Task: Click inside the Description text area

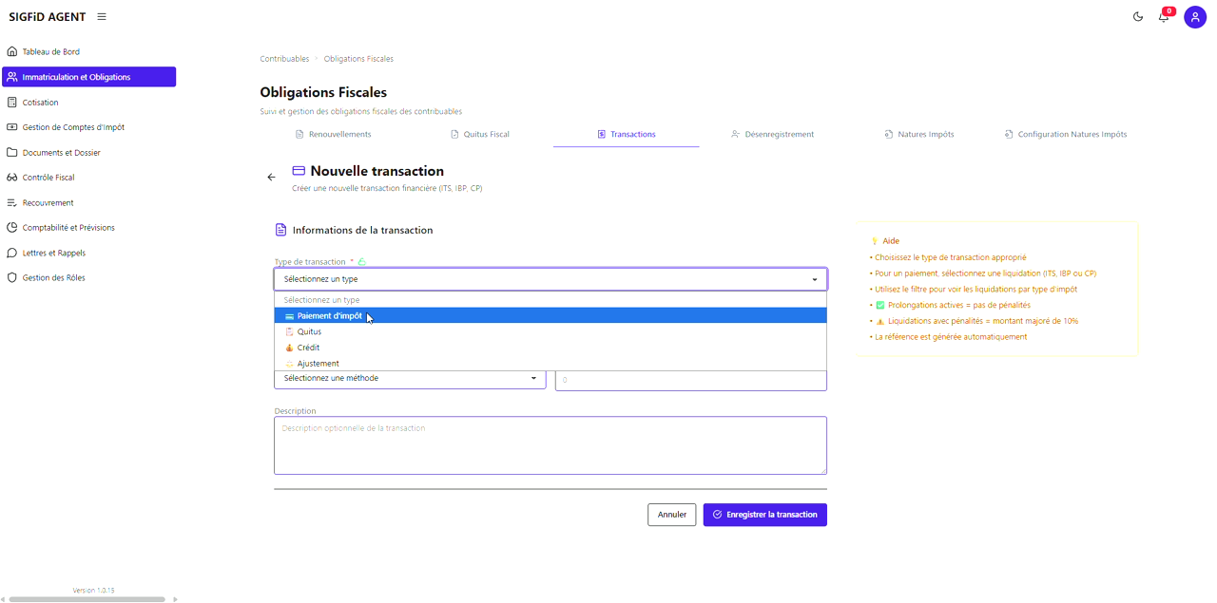Action: pyautogui.click(x=550, y=444)
